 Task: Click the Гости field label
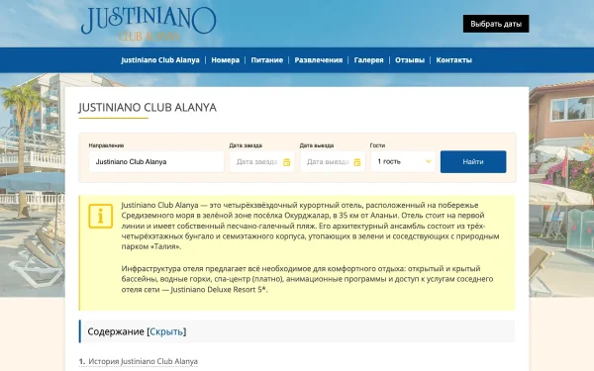coord(377,145)
